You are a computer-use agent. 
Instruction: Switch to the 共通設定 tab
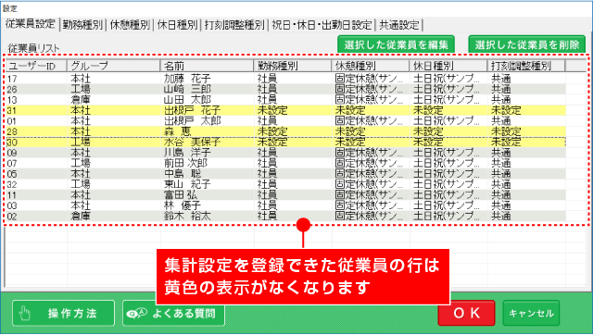pos(399,25)
